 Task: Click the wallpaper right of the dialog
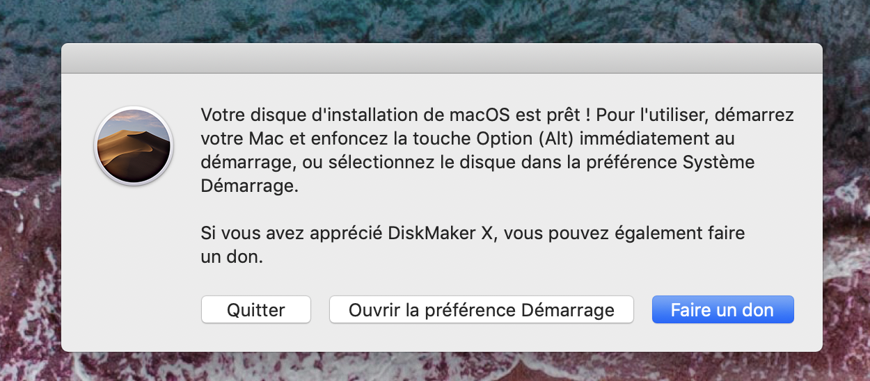click(846, 195)
